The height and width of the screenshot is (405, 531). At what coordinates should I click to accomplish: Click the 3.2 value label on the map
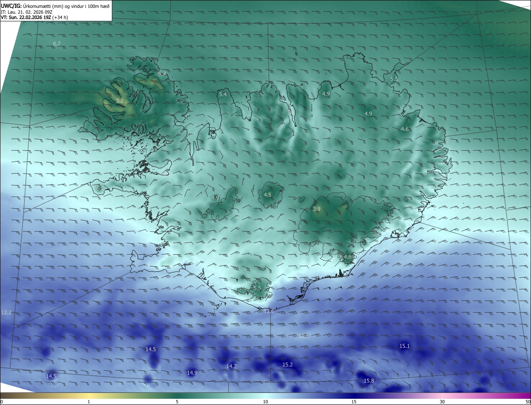pyautogui.click(x=119, y=101)
